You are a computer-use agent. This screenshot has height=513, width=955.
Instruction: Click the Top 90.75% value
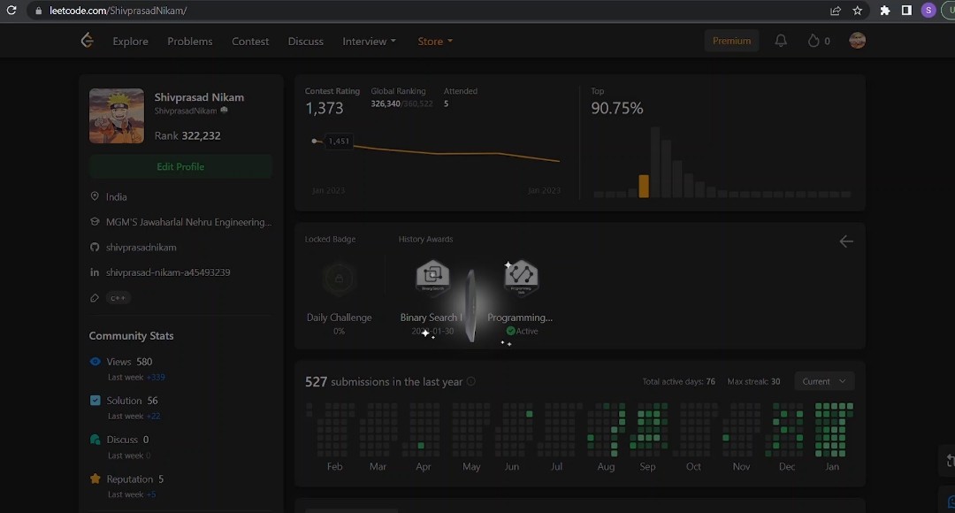[617, 108]
